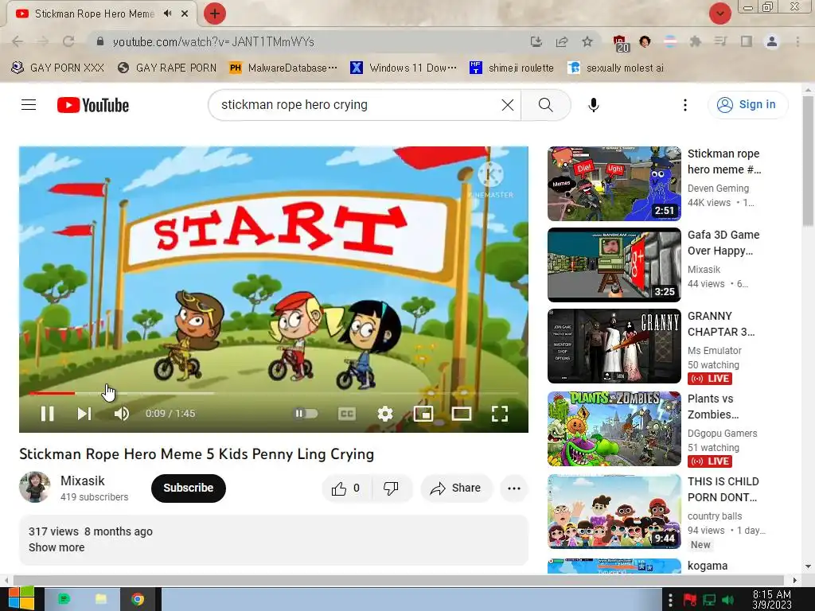Open the Windows 11 Dow… bookmark
This screenshot has width=815, height=611.
tap(404, 68)
